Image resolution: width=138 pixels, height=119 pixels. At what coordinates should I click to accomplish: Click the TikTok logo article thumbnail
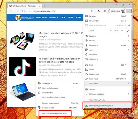click(22, 67)
